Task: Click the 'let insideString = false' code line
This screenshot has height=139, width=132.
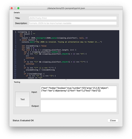Action: pos(34,46)
